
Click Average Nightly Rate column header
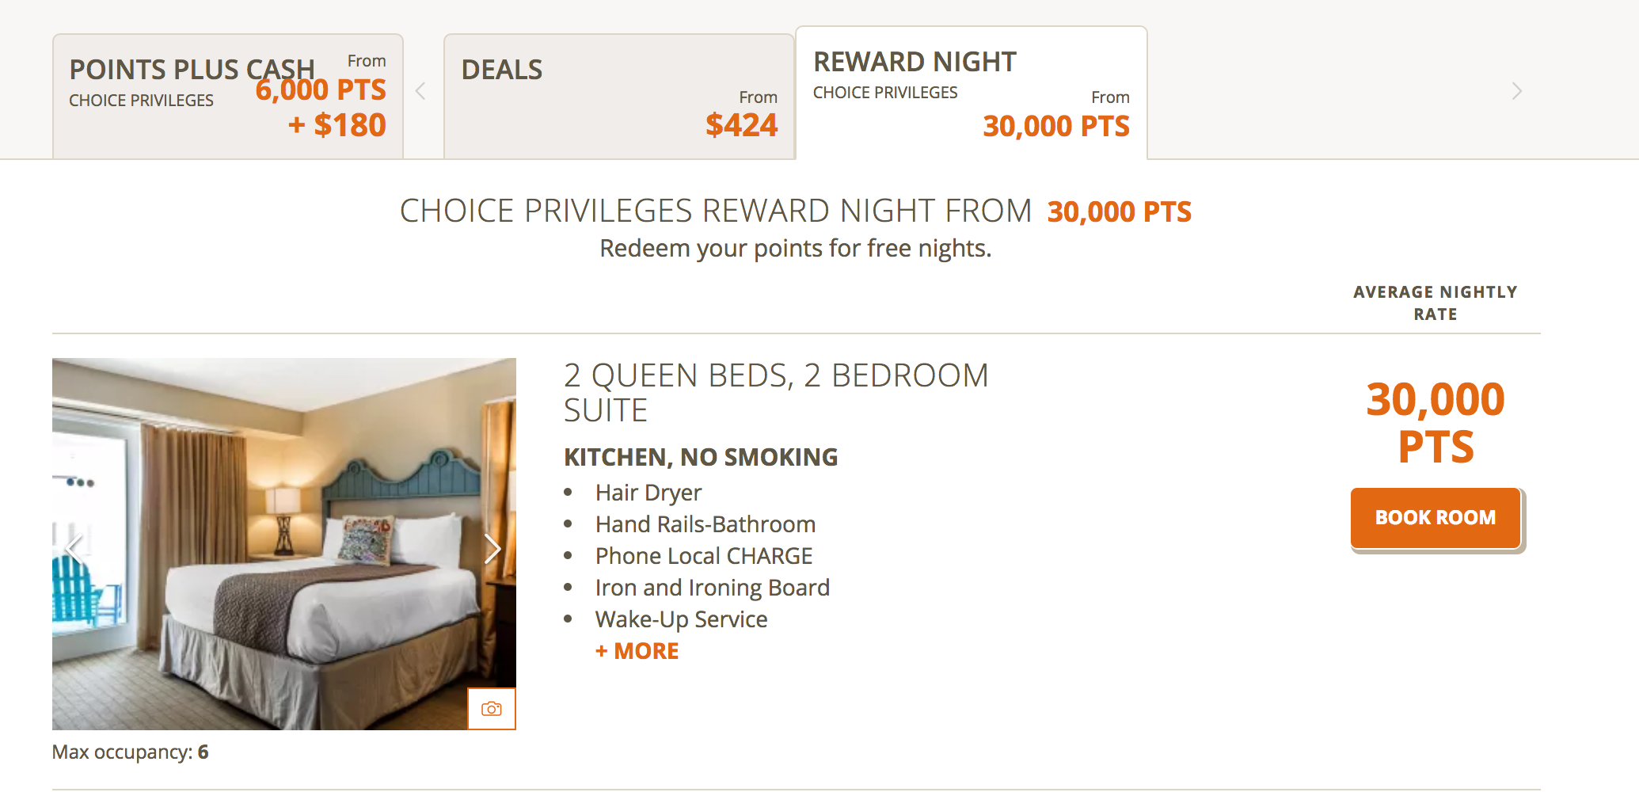[1436, 303]
